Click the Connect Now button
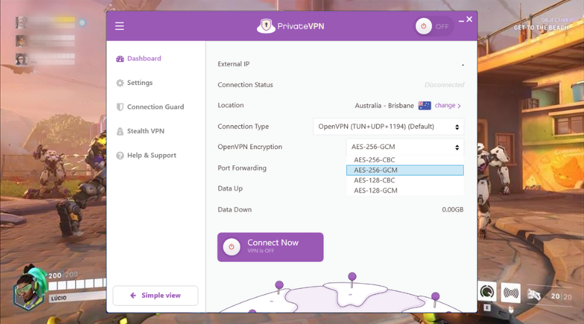This screenshot has height=324, width=584. (271, 247)
